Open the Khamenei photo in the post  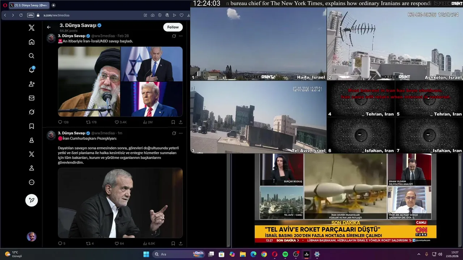point(89,82)
